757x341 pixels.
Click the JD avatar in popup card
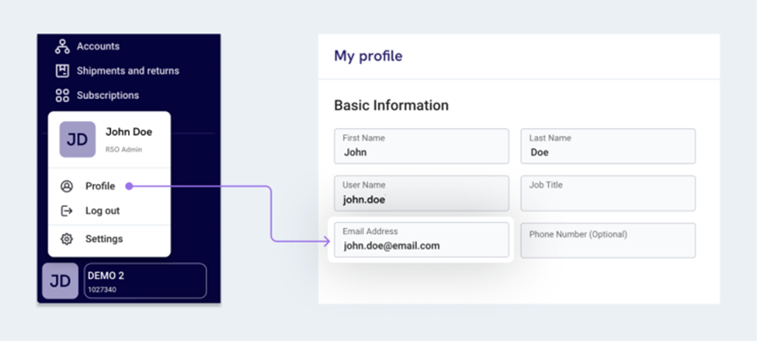click(x=78, y=139)
